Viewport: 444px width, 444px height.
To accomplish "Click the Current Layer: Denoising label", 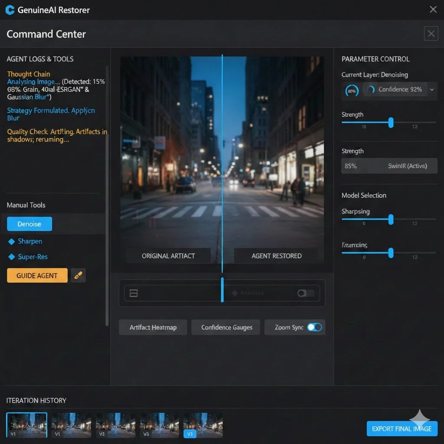I will [x=375, y=75].
